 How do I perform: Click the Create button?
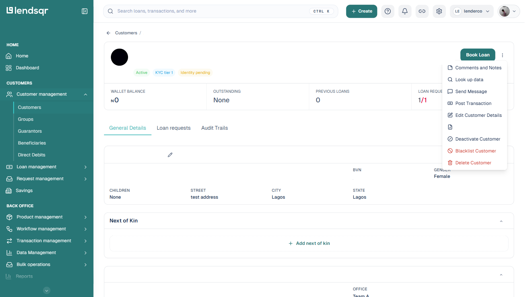[362, 11]
